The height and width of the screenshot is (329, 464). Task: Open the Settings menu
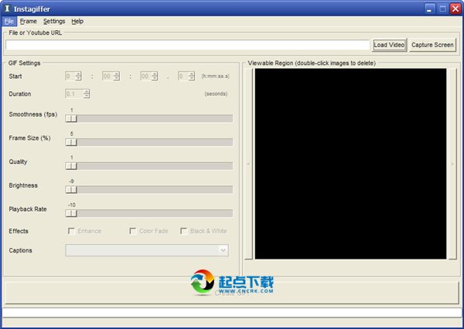[x=54, y=22]
